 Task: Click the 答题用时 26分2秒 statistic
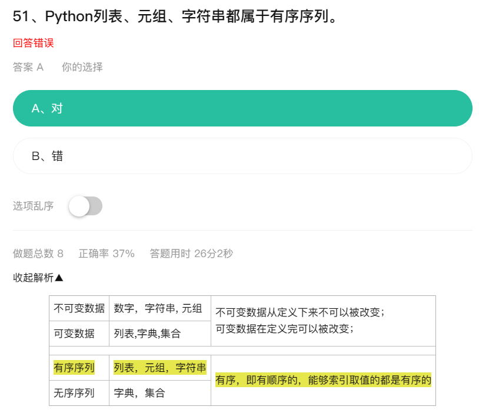tap(191, 253)
